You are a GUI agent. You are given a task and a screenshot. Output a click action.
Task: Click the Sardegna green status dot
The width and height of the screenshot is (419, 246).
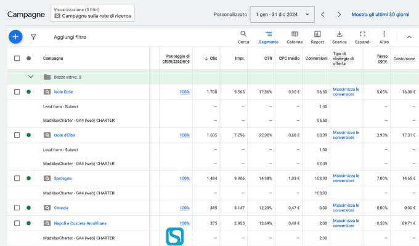click(28, 178)
